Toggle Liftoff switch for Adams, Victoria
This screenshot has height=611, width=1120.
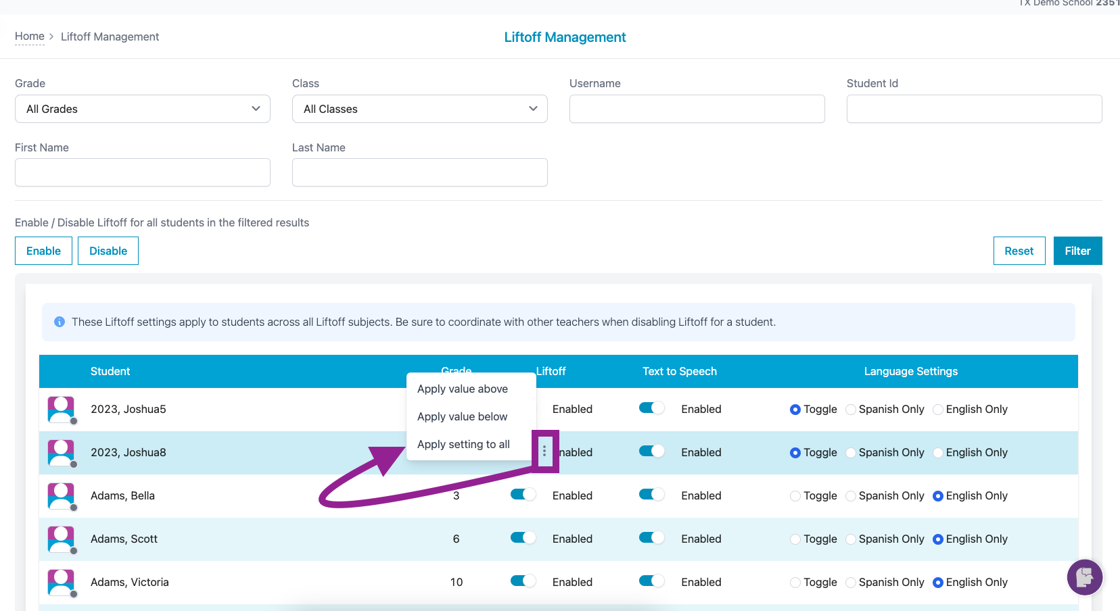pos(523,581)
